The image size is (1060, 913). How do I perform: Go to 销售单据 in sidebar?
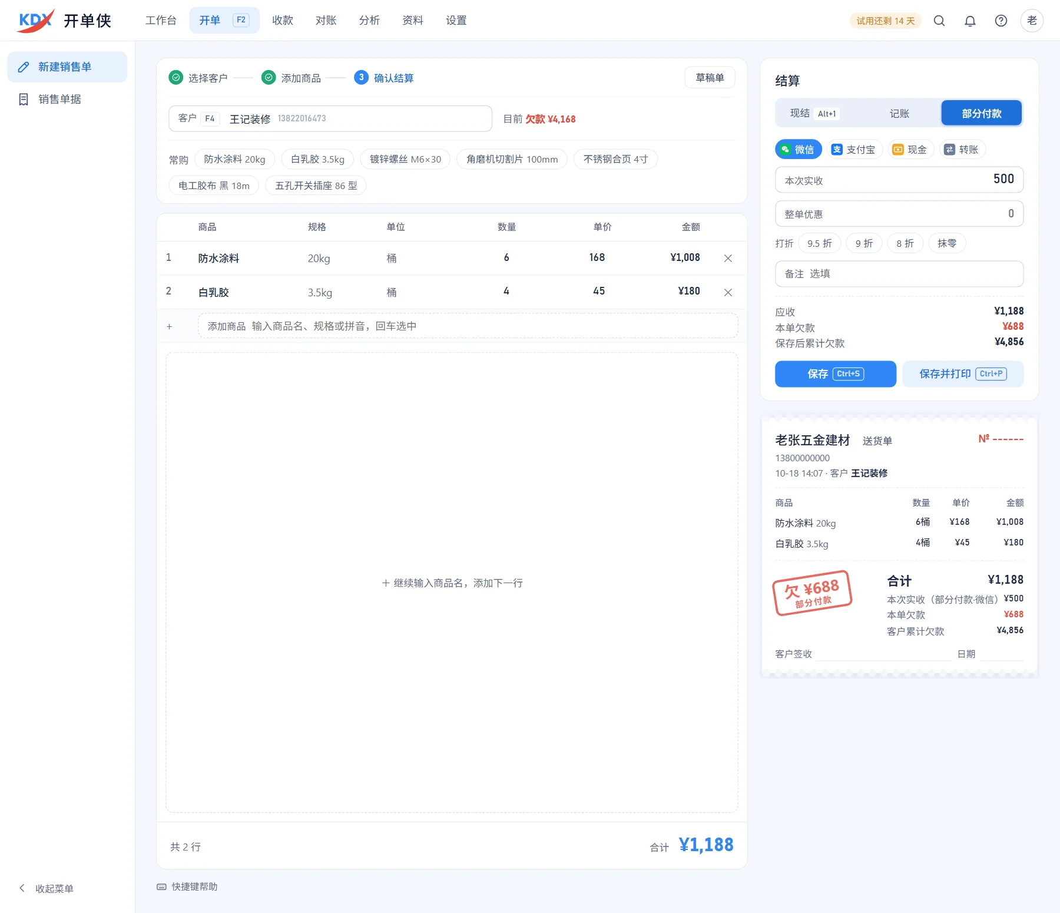pyautogui.click(x=67, y=99)
